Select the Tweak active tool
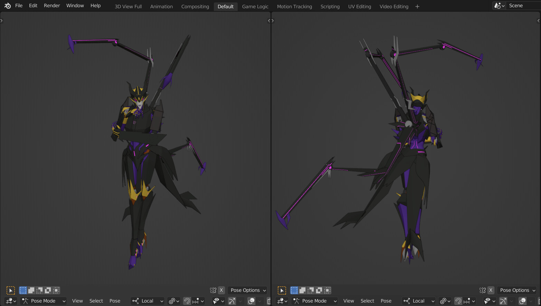The height and width of the screenshot is (306, 541). (11, 290)
